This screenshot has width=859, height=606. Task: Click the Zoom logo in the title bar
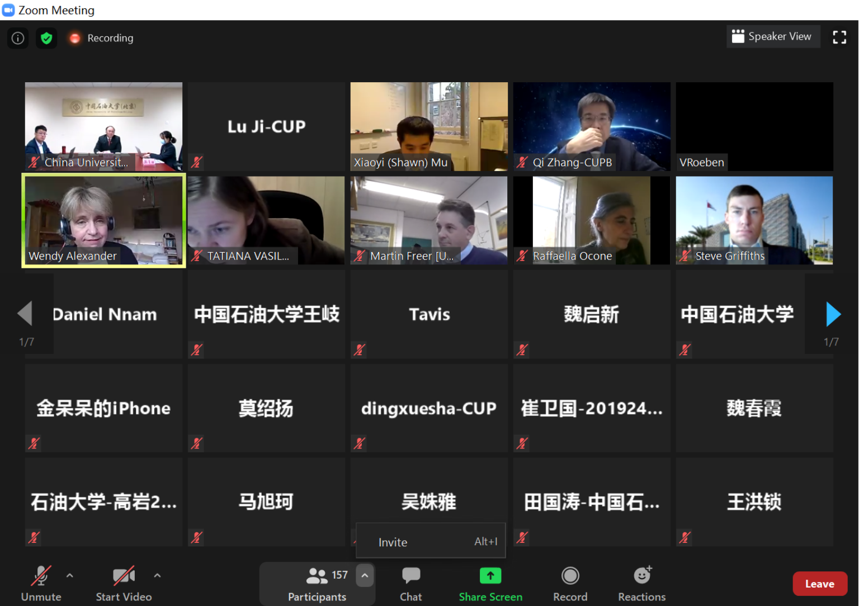click(x=8, y=10)
